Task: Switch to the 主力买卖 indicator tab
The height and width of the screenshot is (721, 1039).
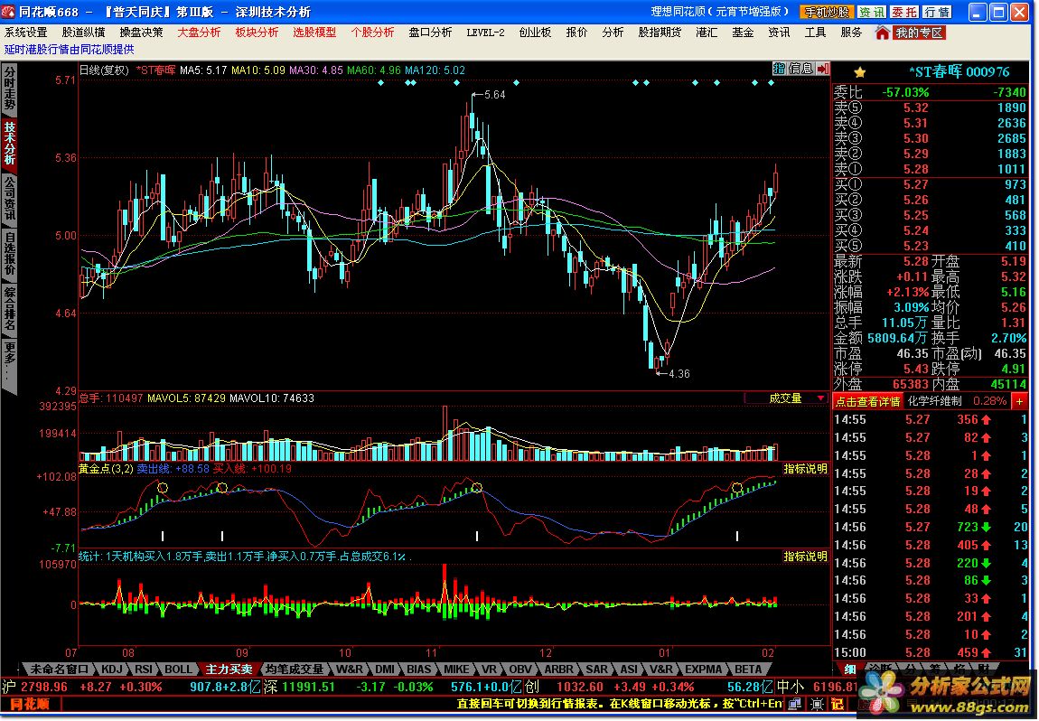Action: point(229,669)
